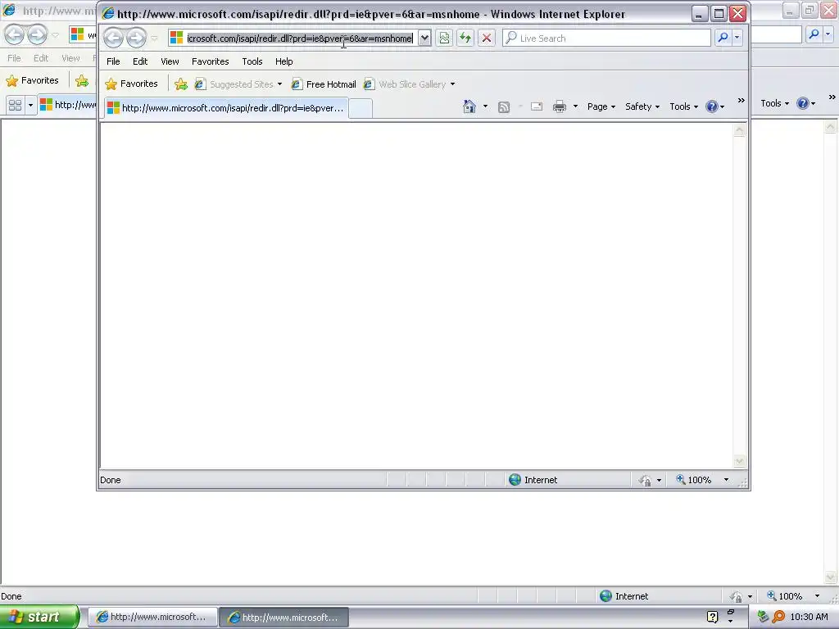Click the blue Help question mark icon
839x629 pixels.
click(712, 107)
